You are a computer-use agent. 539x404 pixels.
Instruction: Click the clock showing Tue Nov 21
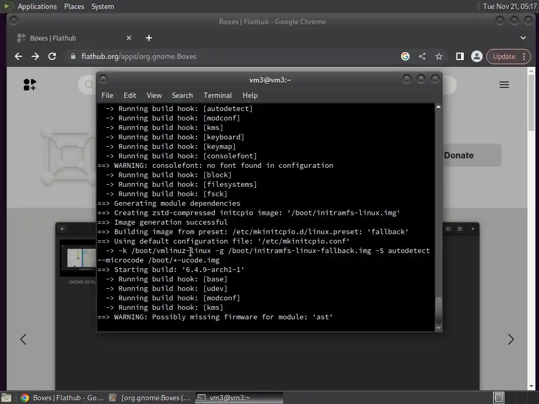click(510, 6)
